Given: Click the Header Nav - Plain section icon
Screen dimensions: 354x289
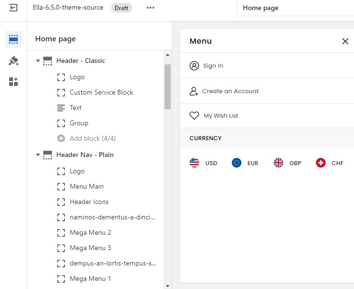Looking at the screenshot, I should point(48,155).
